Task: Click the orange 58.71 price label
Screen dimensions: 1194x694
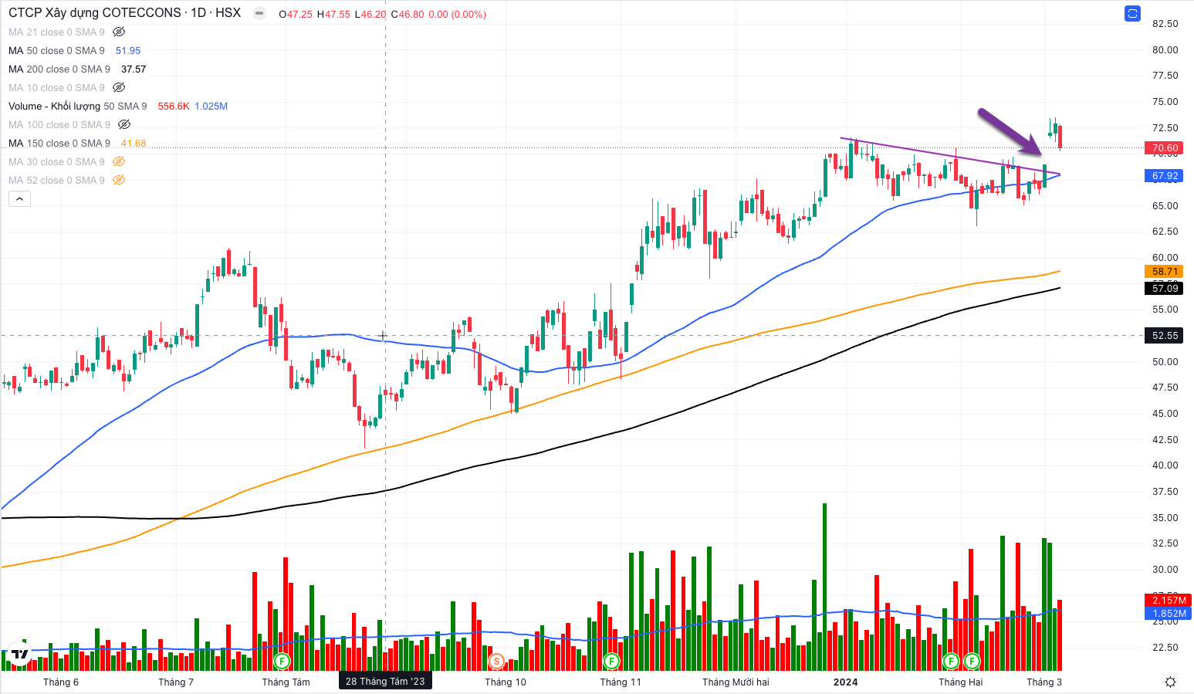Action: pos(1165,272)
